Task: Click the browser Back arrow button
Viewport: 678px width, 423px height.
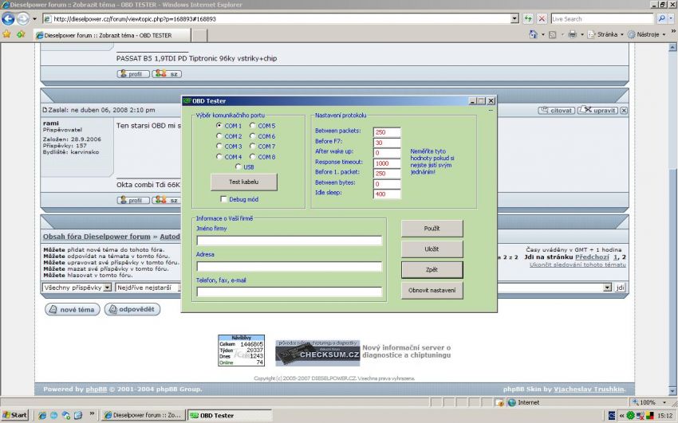Action: coord(10,18)
